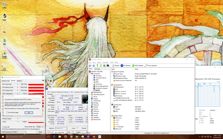The height and width of the screenshot is (139, 223).
Task: Go forward using AIDA64 forward arrow
Action: click(93, 66)
